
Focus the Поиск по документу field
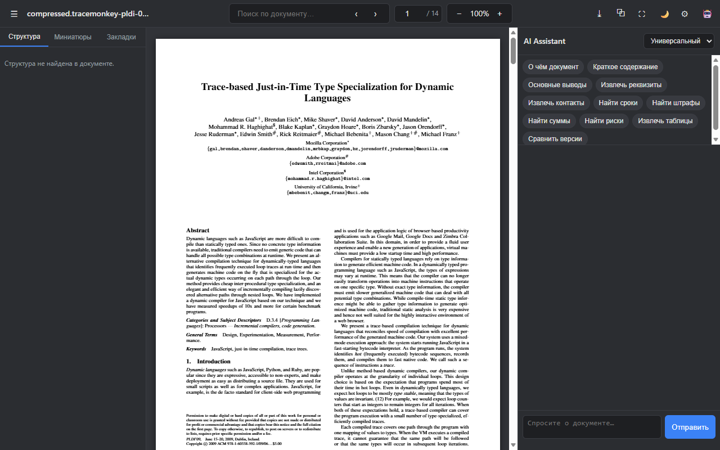289,13
